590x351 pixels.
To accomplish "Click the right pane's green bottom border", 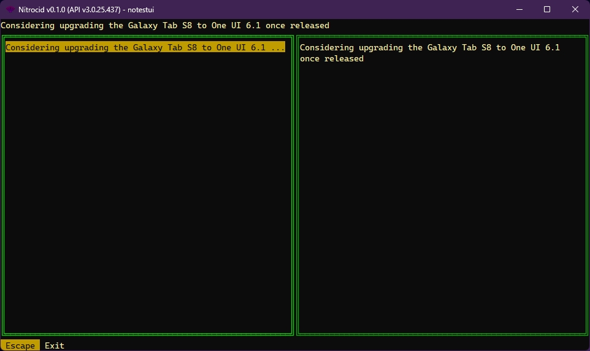I will [442, 334].
